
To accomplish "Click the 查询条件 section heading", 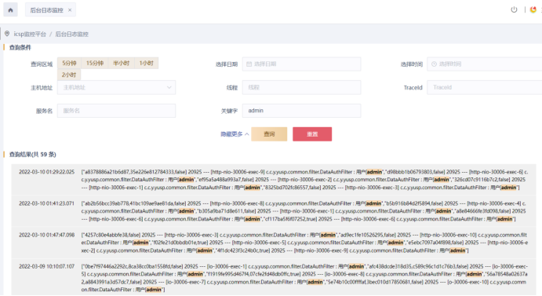I will (20, 47).
